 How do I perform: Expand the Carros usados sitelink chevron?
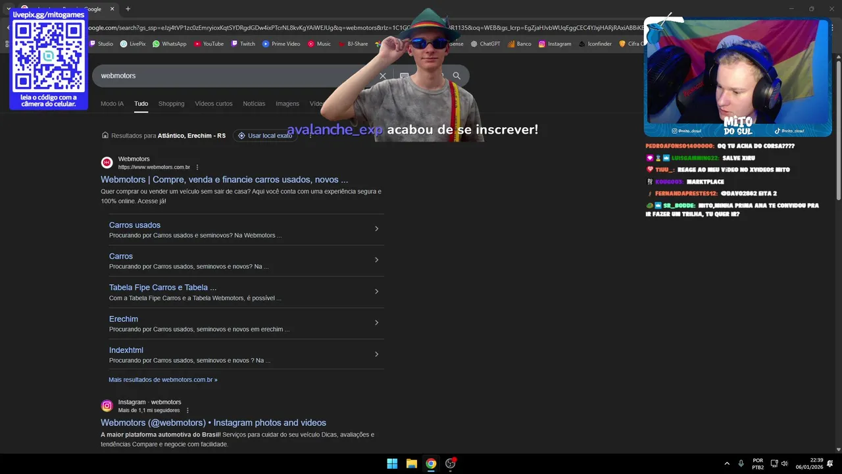[376, 228]
